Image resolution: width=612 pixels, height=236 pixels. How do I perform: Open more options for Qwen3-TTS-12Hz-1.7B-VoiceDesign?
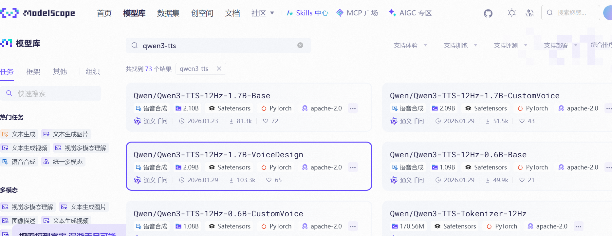click(353, 167)
